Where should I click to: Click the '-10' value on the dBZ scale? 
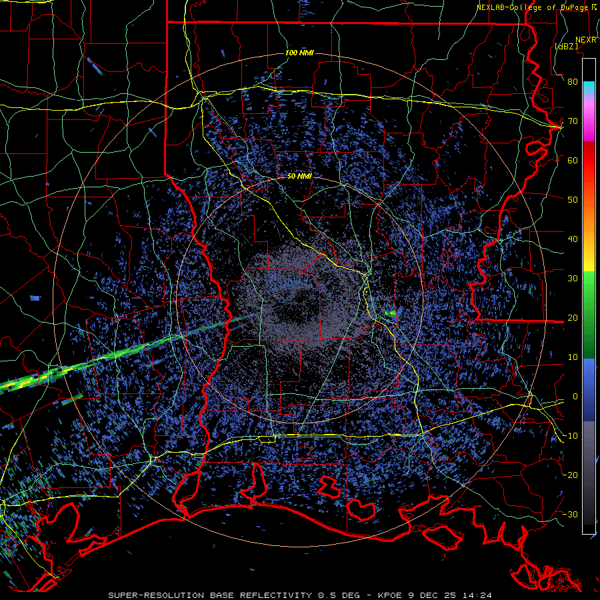click(570, 436)
